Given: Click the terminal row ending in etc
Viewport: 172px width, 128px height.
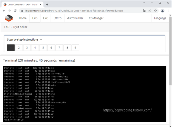Looking at the screenshot, I should (x=29, y=68).
